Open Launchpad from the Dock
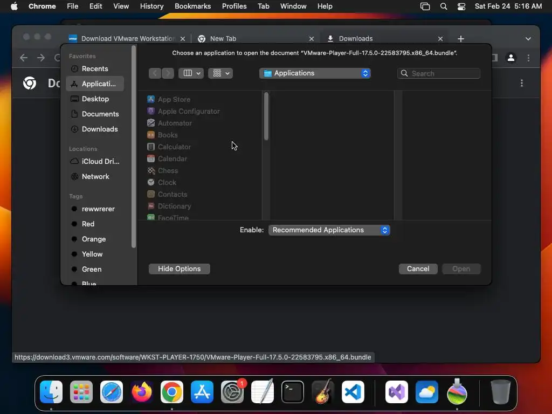552x414 pixels. pyautogui.click(x=81, y=392)
